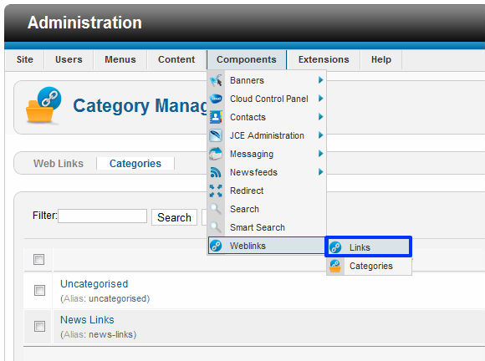Image resolution: width=485 pixels, height=361 pixels.
Task: Click the Categories folder icon in submenu
Action: (335, 266)
